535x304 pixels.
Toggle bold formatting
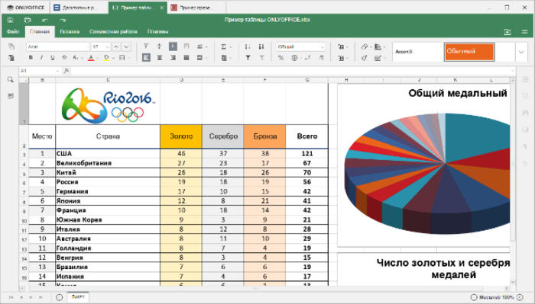pos(31,58)
